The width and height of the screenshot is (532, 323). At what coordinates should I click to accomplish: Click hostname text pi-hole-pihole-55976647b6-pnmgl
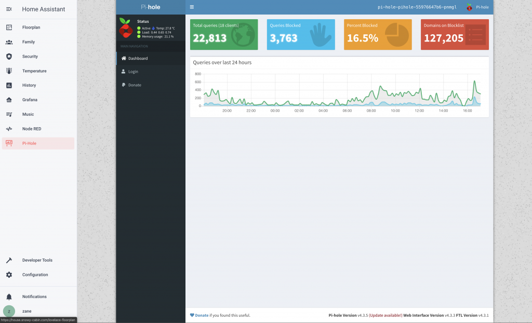pyautogui.click(x=417, y=7)
